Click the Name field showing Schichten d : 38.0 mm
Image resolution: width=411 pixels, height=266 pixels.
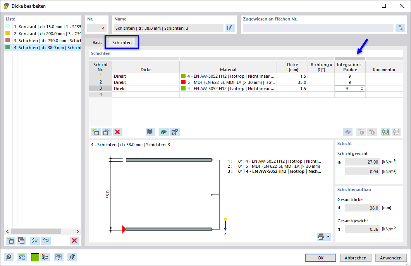pos(169,28)
